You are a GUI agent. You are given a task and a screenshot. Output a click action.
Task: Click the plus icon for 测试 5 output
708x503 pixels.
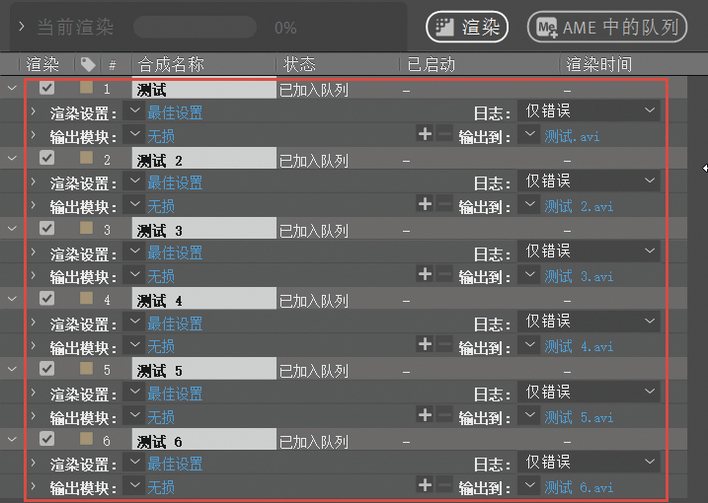(x=425, y=415)
